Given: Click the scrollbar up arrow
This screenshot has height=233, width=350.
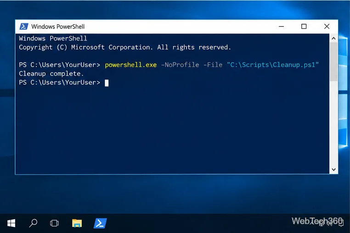Looking at the screenshot, I should click(x=333, y=39).
